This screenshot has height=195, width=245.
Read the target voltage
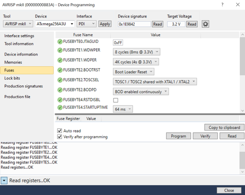coord(192,24)
